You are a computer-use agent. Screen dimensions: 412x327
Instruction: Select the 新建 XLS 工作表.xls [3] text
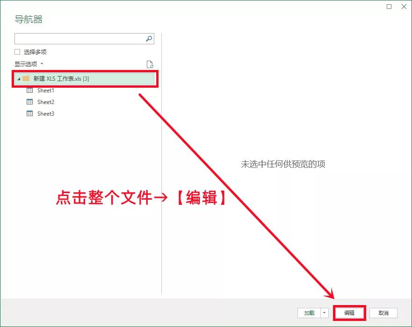pos(61,79)
